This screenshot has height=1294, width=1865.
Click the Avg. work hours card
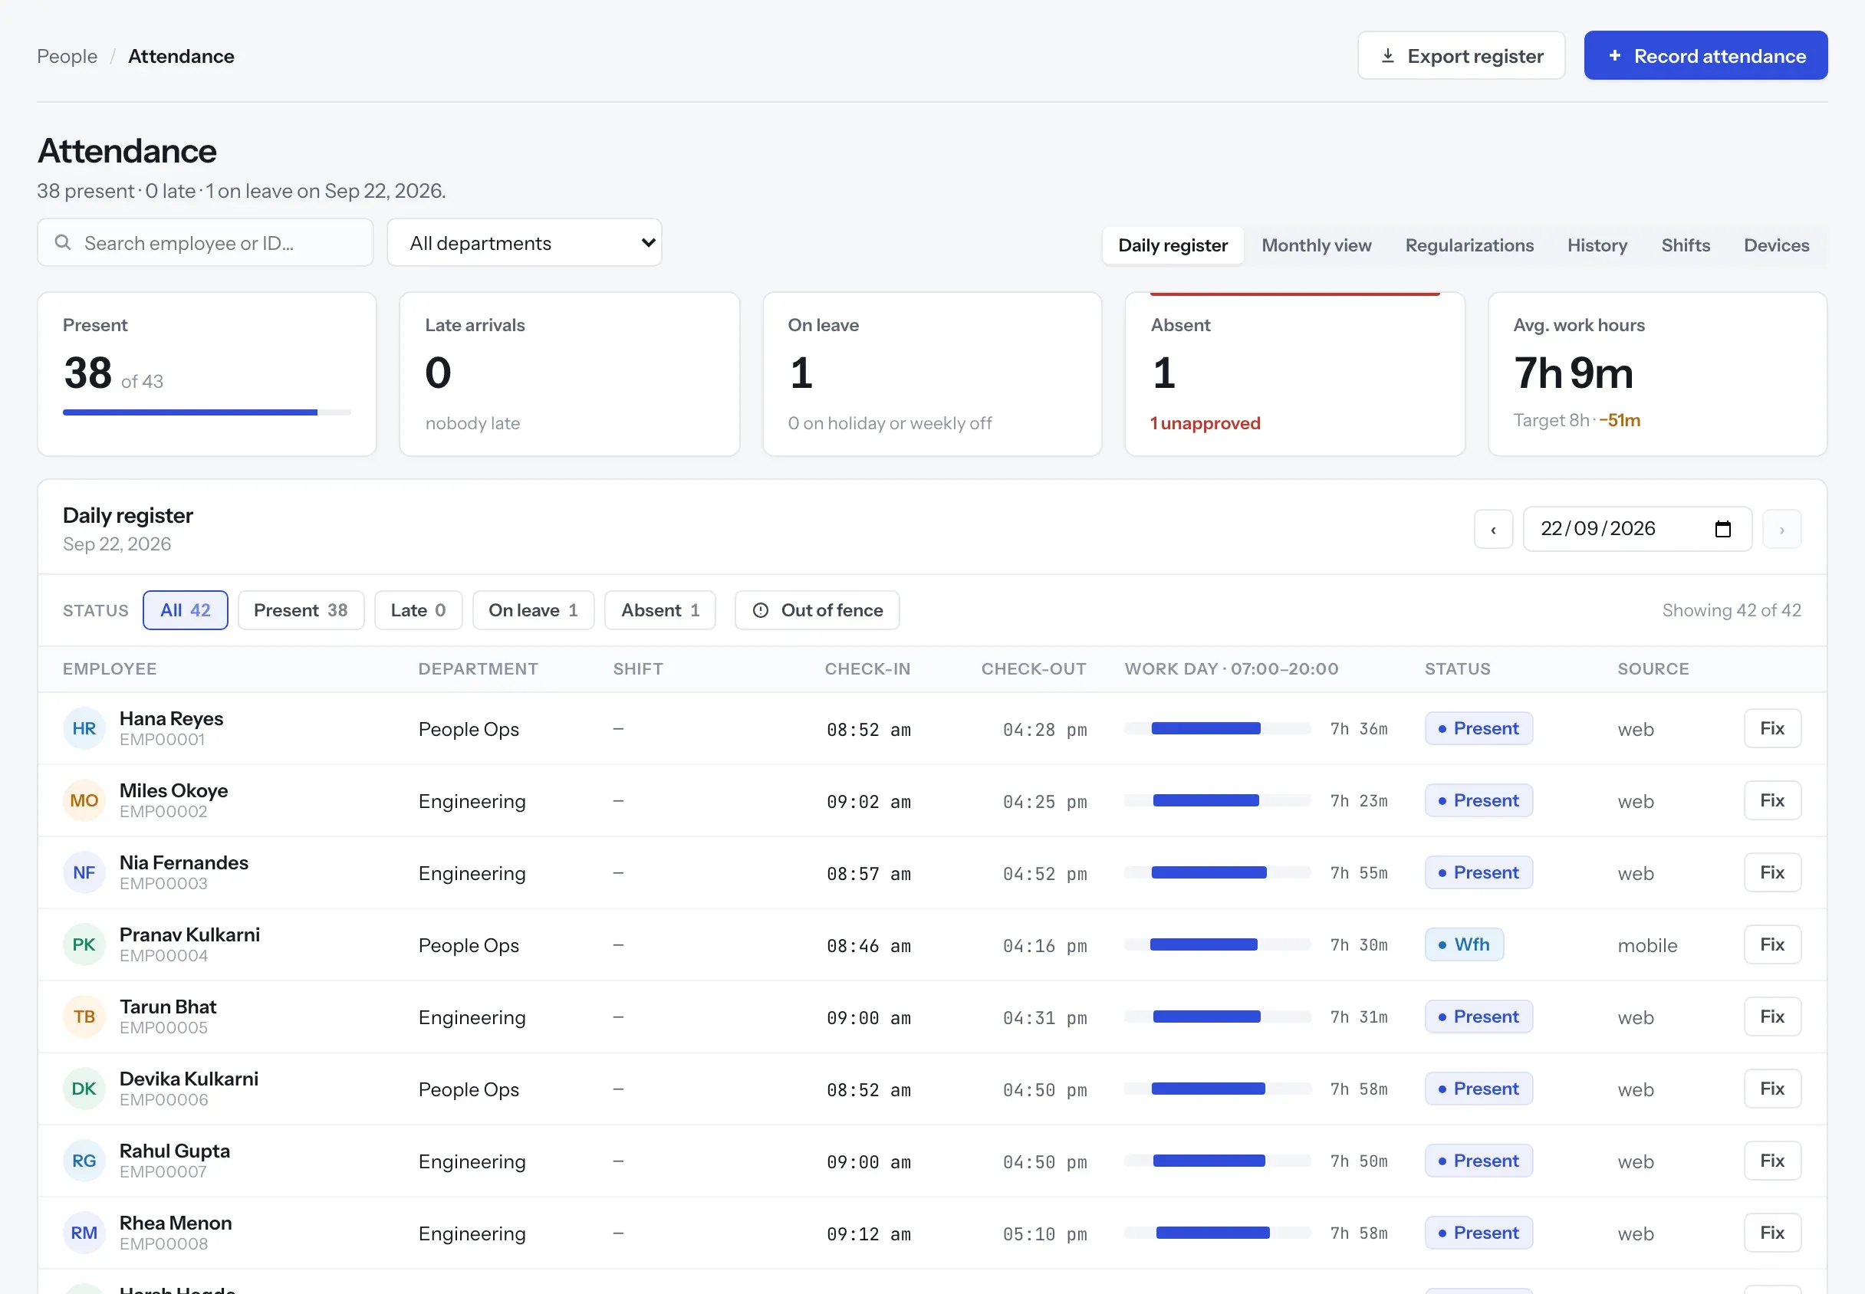1656,374
